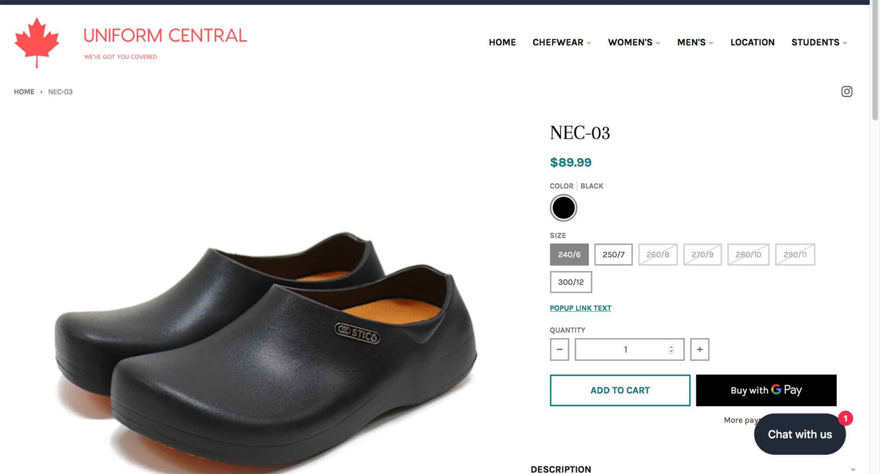This screenshot has height=474, width=880.
Task: Open the Instagram icon link
Action: 846,92
